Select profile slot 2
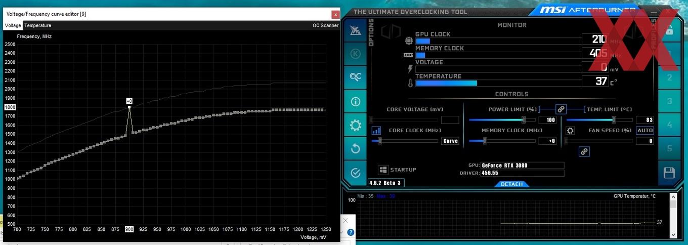The height and width of the screenshot is (245, 688). pyautogui.click(x=669, y=77)
